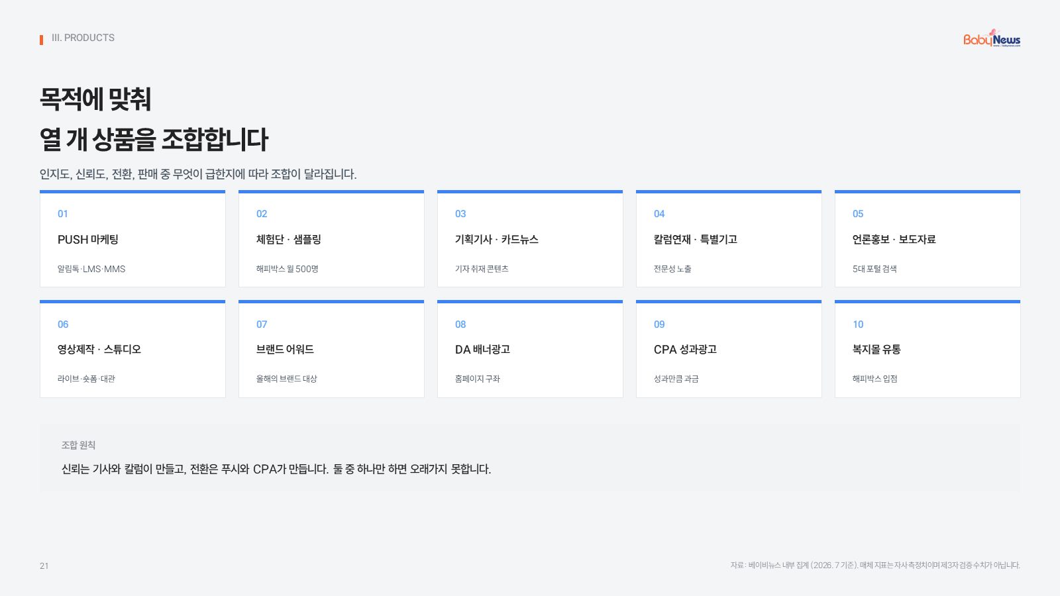Click the '조합 원칙' label
The image size is (1060, 596).
point(78,445)
